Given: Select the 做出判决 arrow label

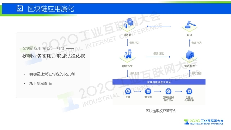Looking at the screenshot, I should 196,43.
